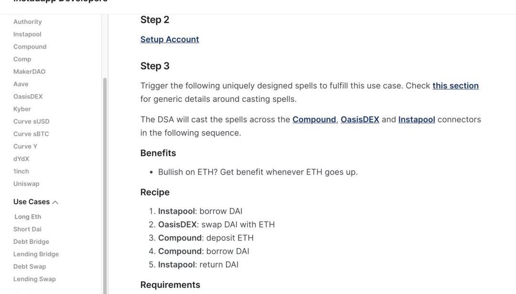Navigate to Aave sidebar entry
The height and width of the screenshot is (294, 516).
[21, 84]
